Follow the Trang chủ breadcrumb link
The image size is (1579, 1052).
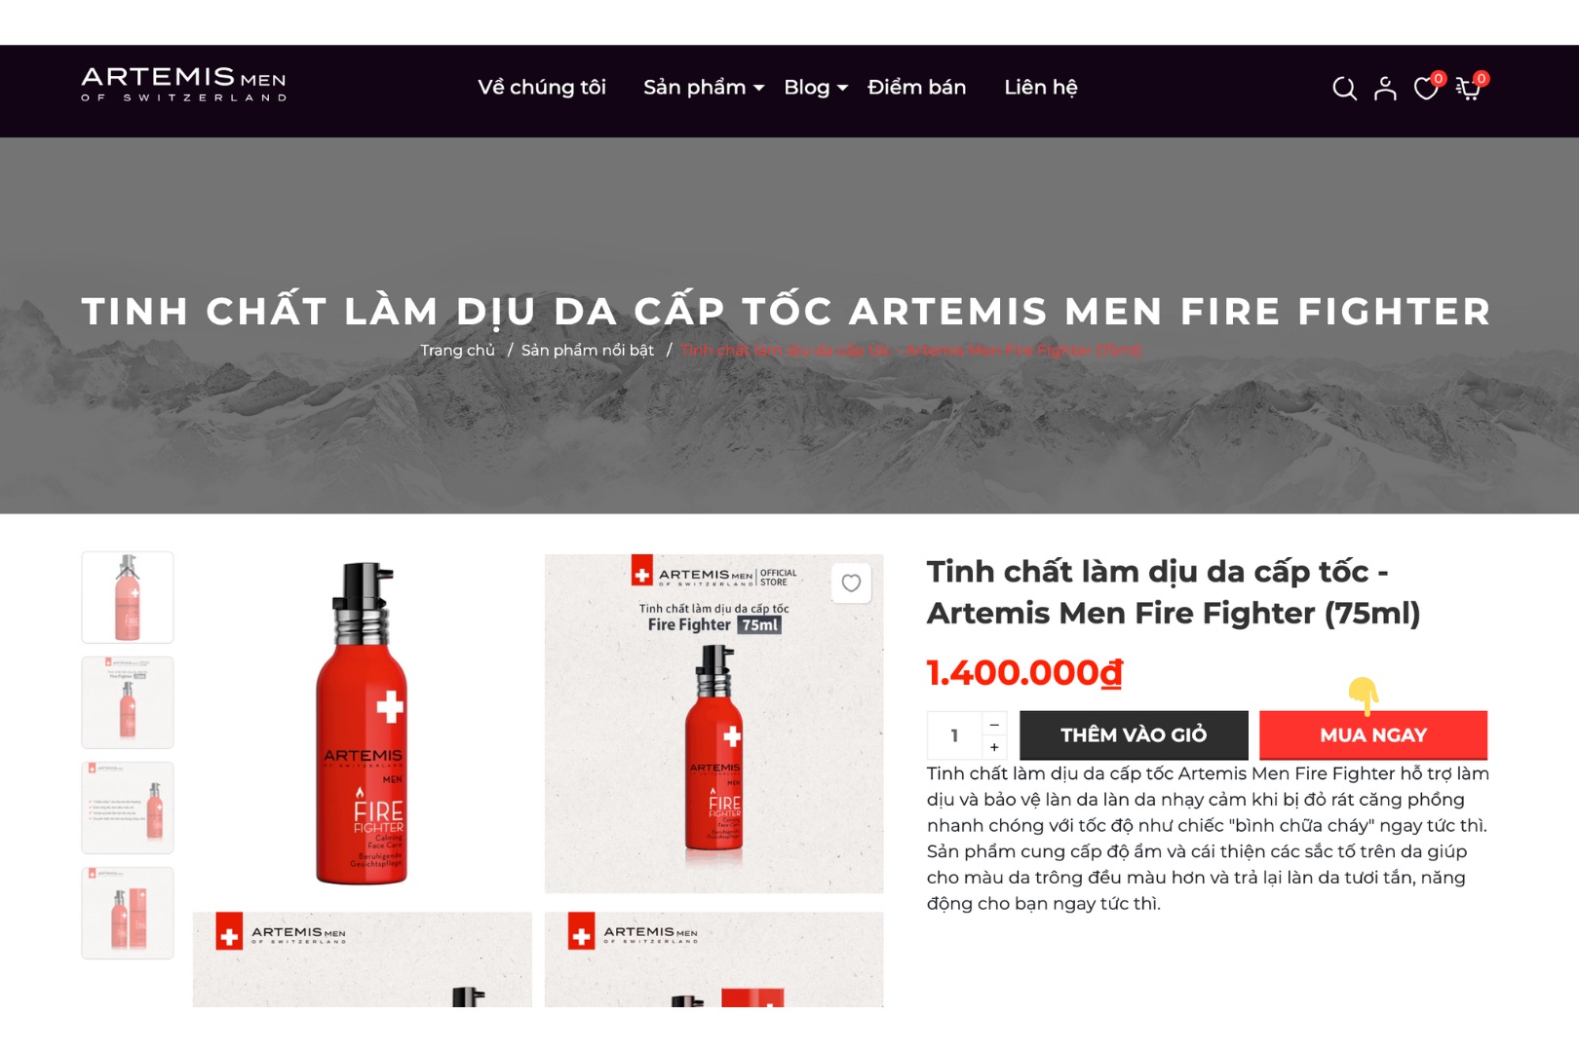point(457,350)
